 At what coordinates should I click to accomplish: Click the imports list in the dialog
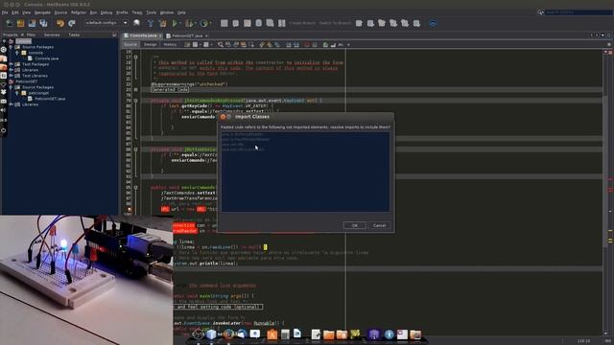[305, 172]
